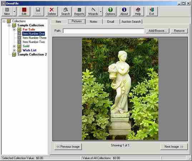Select Item Number One
This screenshot has width=192, height=161.
coord(34,34)
